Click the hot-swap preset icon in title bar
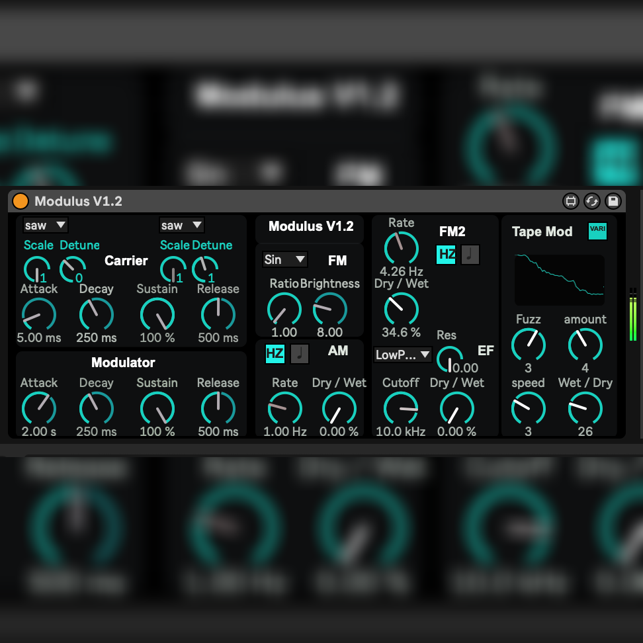 [x=591, y=201]
